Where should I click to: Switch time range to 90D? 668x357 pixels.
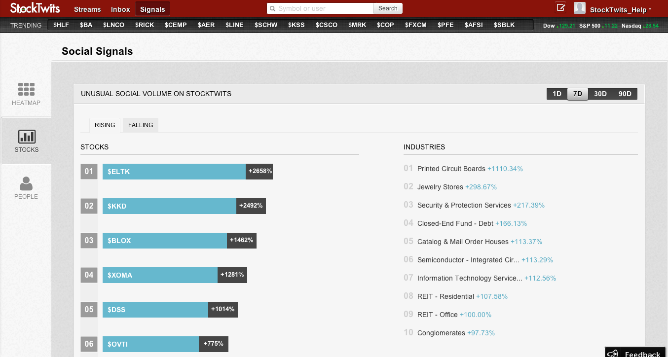point(625,94)
